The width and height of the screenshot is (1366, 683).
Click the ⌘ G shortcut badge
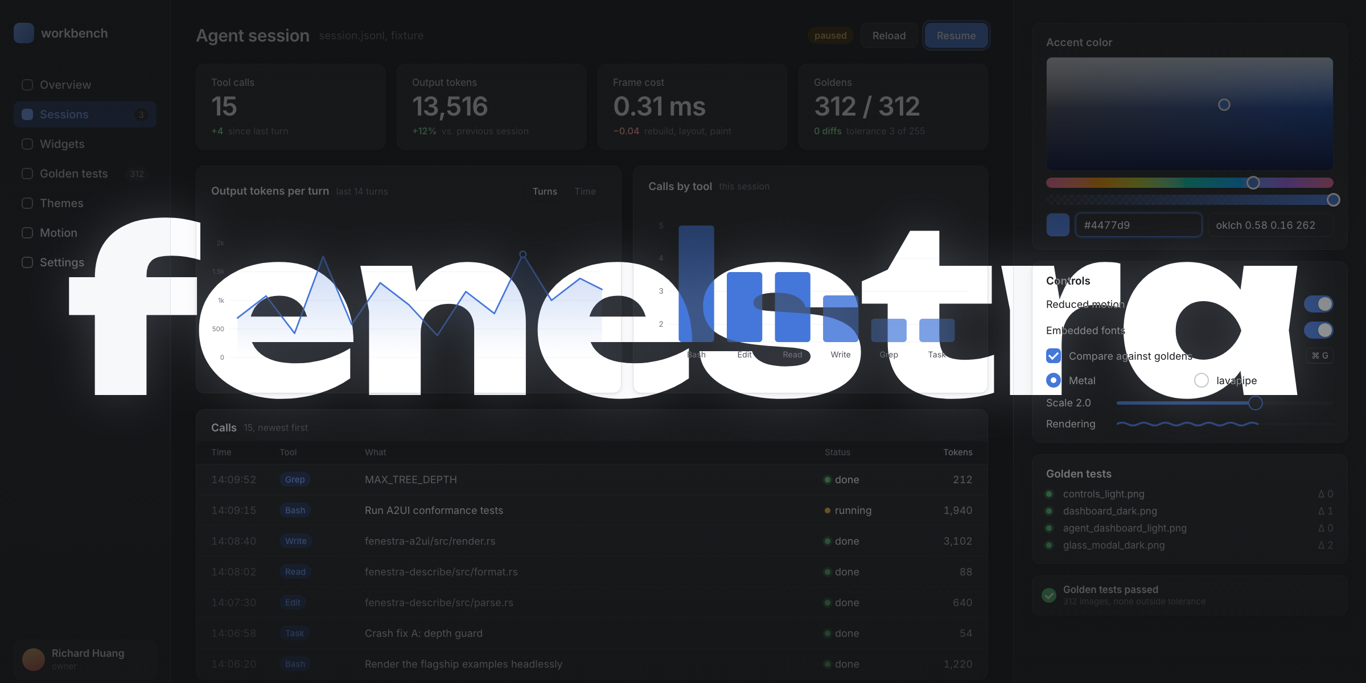[1320, 356]
